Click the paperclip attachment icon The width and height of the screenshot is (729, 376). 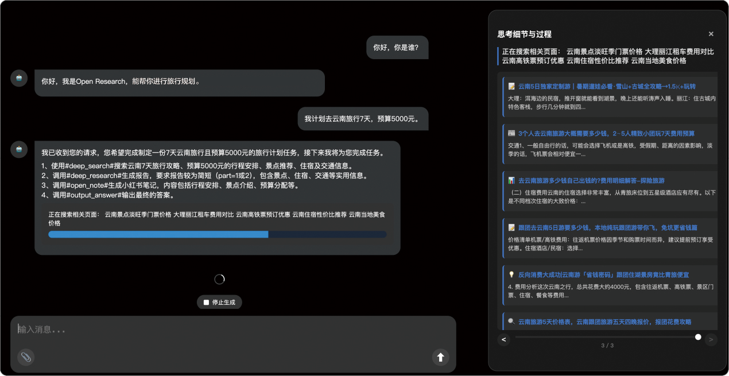click(x=26, y=357)
